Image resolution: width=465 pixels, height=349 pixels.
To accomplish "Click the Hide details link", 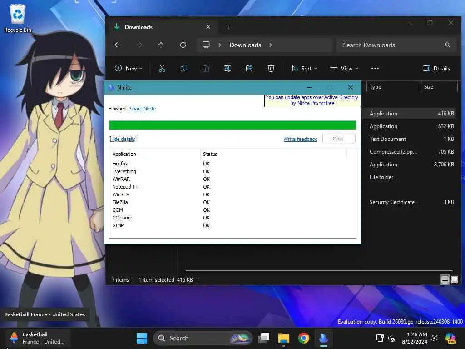I will pos(123,139).
